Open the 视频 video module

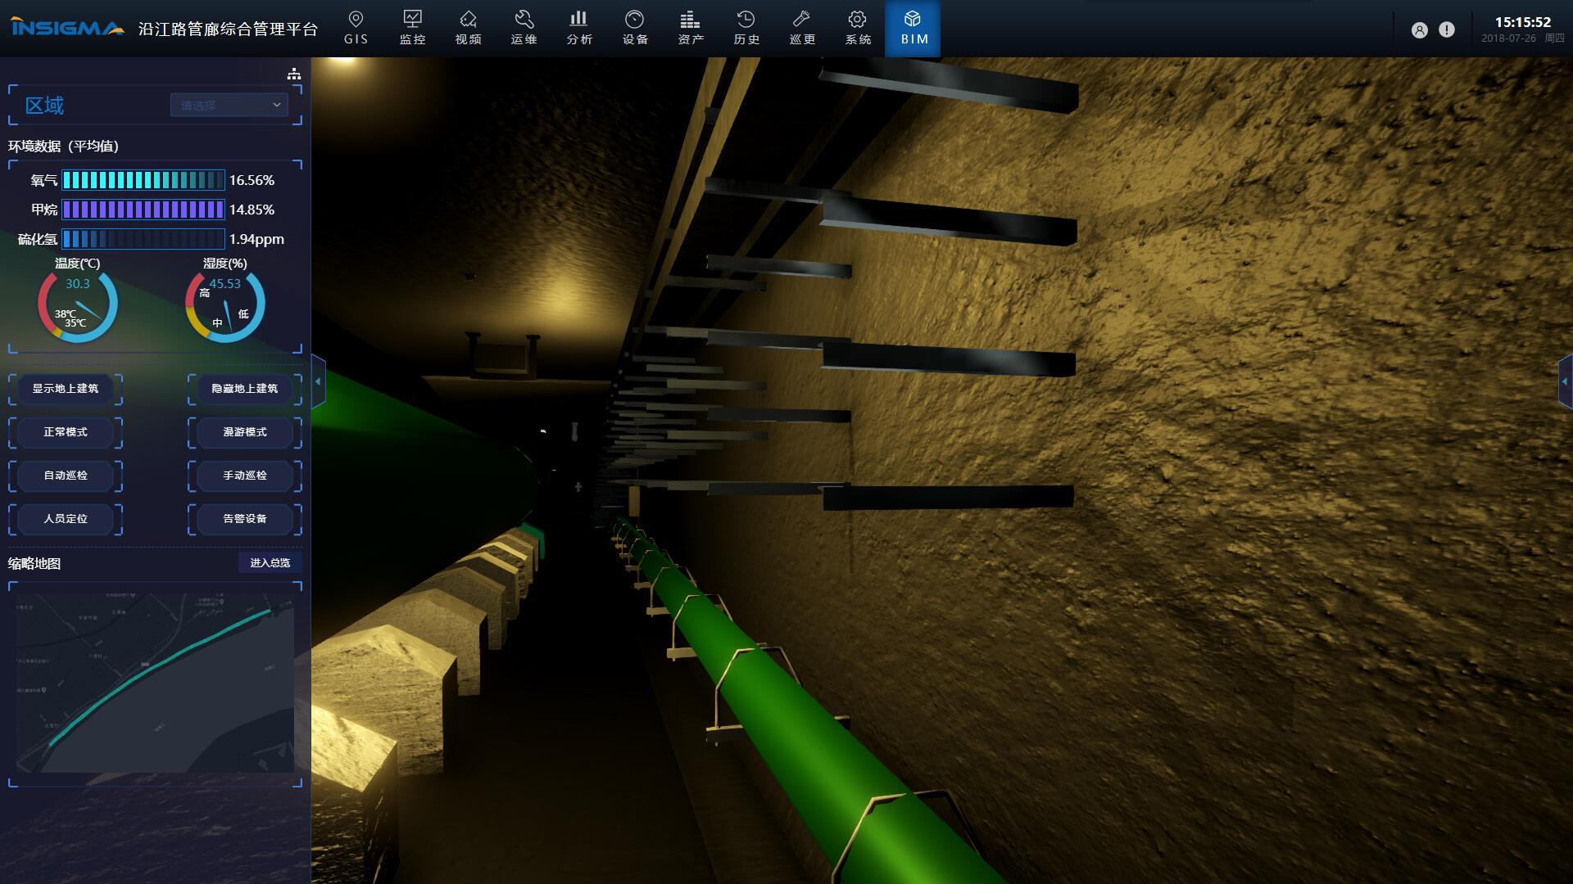[468, 27]
